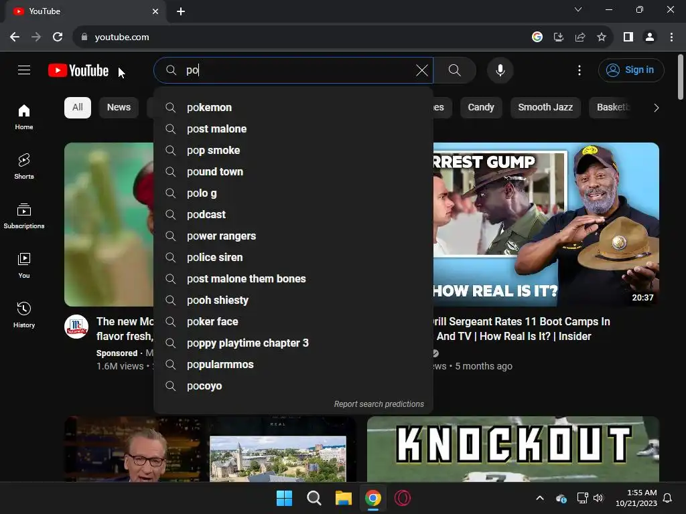This screenshot has width=686, height=514.
Task: Open the volume control in the tray
Action: [x=598, y=498]
